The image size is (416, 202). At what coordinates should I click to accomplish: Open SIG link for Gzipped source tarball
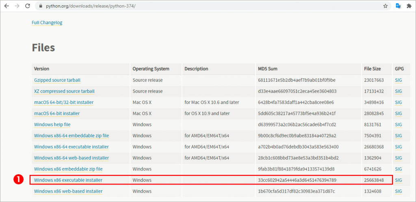(x=398, y=80)
